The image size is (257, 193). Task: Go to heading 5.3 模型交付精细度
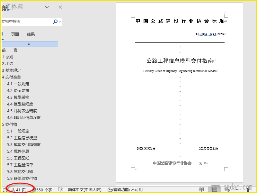[x=24, y=144]
